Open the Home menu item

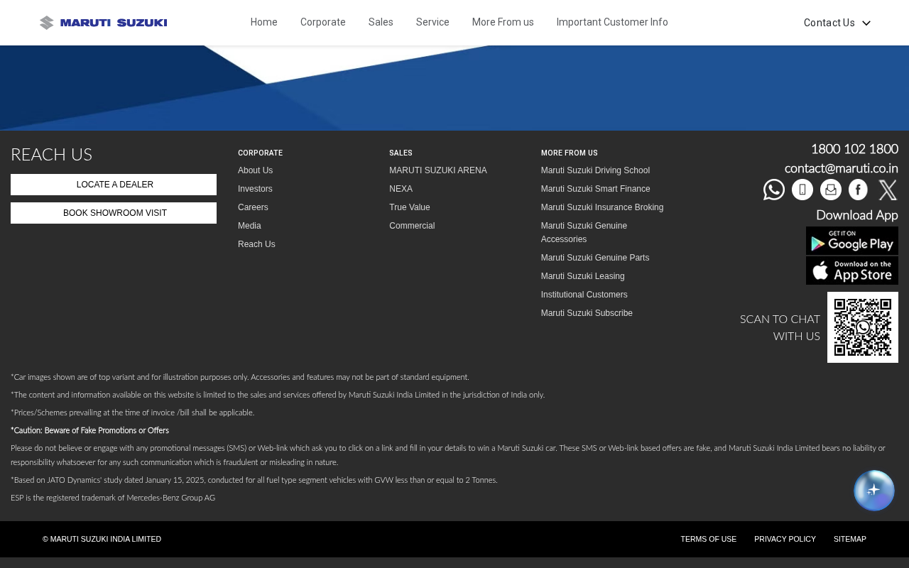264,22
